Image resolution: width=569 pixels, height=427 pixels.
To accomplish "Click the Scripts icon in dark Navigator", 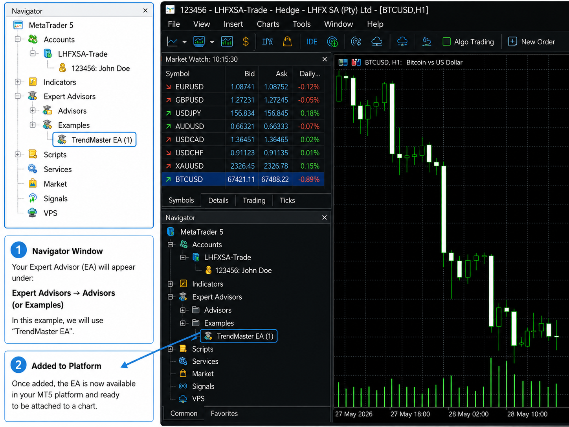I will (183, 349).
